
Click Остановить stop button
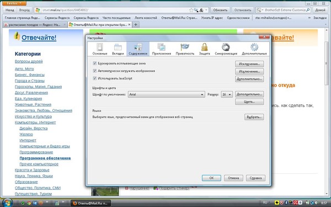tap(242, 10)
